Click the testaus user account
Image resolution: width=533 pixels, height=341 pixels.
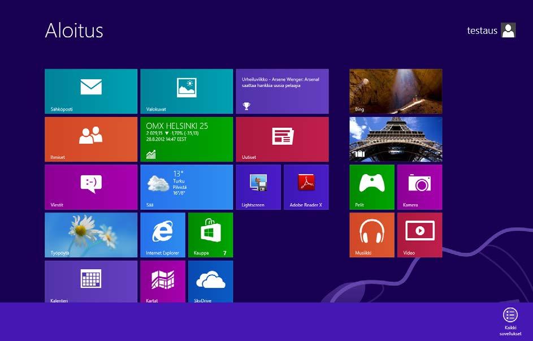tap(492, 31)
